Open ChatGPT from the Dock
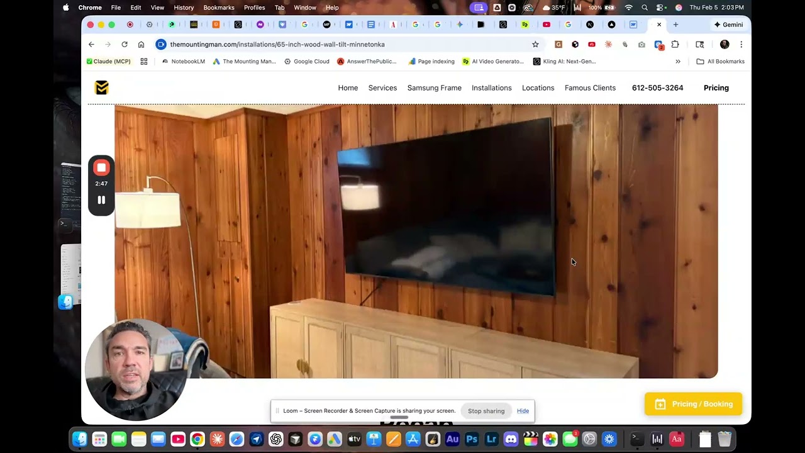The image size is (805, 453). [x=275, y=439]
